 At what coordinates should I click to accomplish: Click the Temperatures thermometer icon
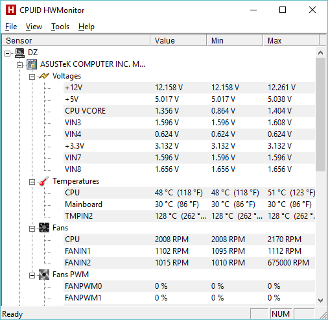click(x=44, y=181)
